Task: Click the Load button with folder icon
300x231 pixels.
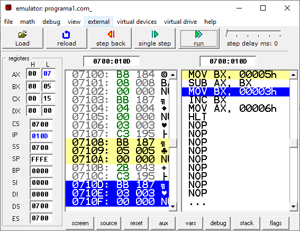Action: [23, 38]
